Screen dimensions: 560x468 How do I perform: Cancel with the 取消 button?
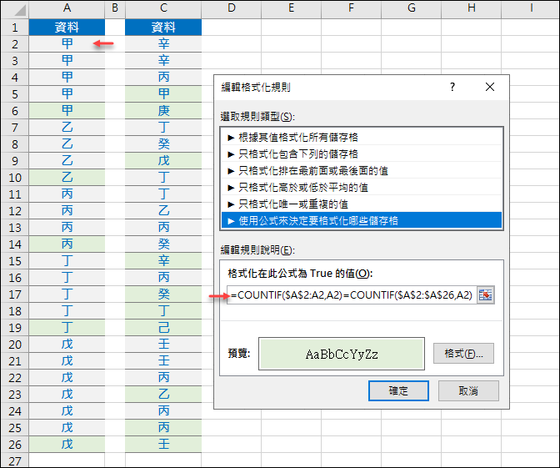468,390
